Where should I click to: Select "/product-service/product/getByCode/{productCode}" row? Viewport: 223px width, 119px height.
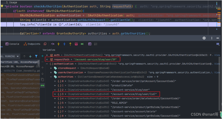pyautogui.click(x=117, y=107)
